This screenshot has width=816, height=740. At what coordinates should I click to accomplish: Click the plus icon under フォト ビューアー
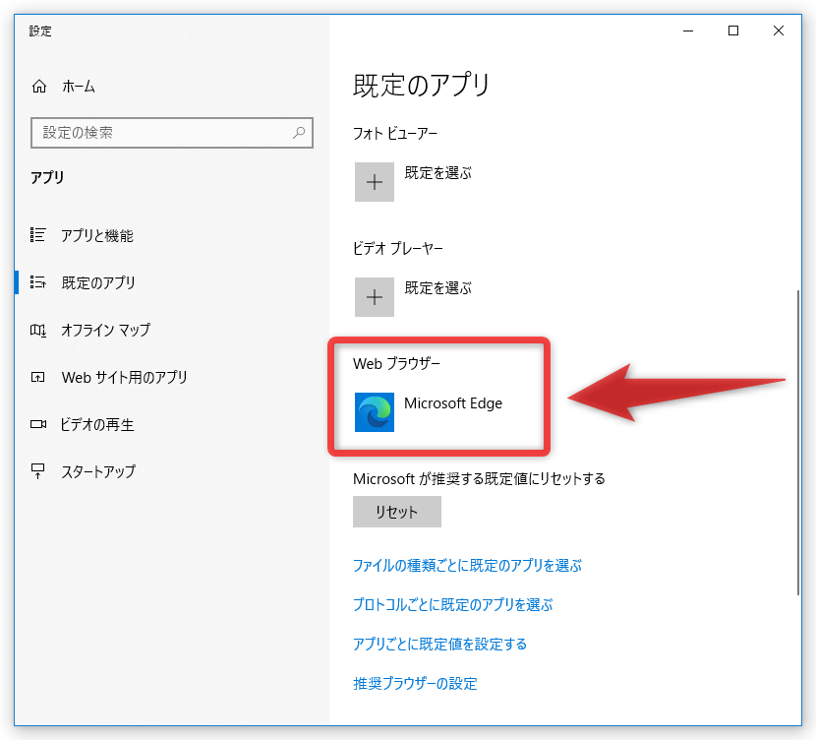[375, 182]
